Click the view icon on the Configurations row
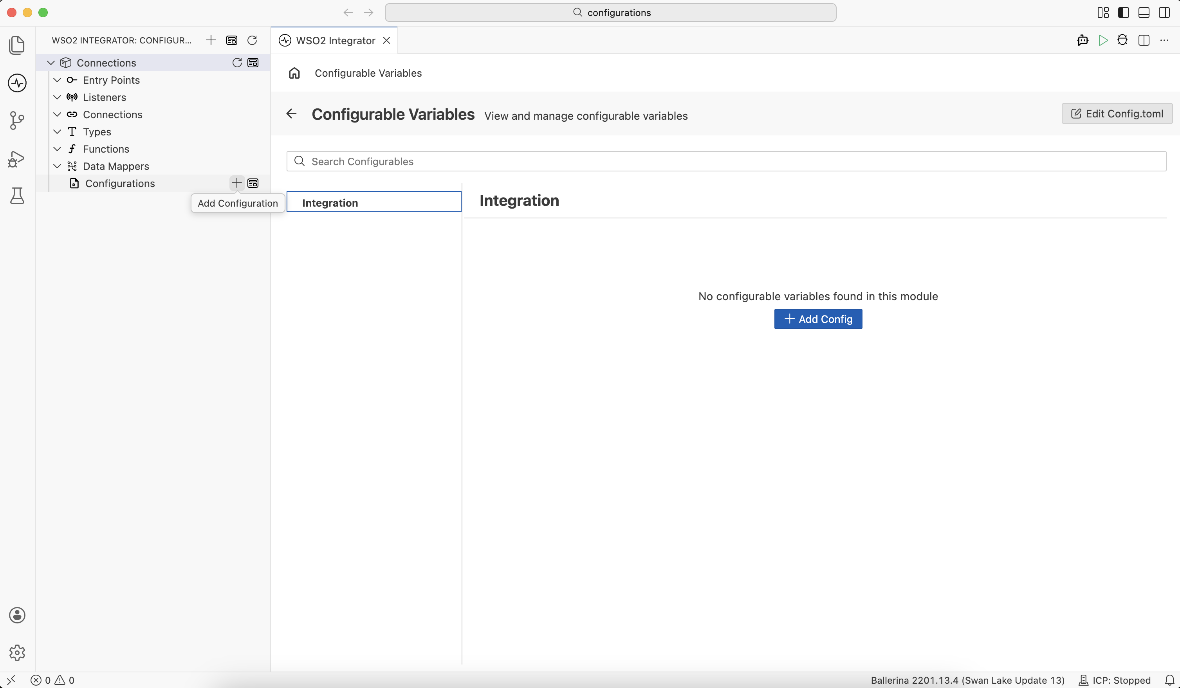This screenshot has height=688, width=1180. tap(253, 183)
